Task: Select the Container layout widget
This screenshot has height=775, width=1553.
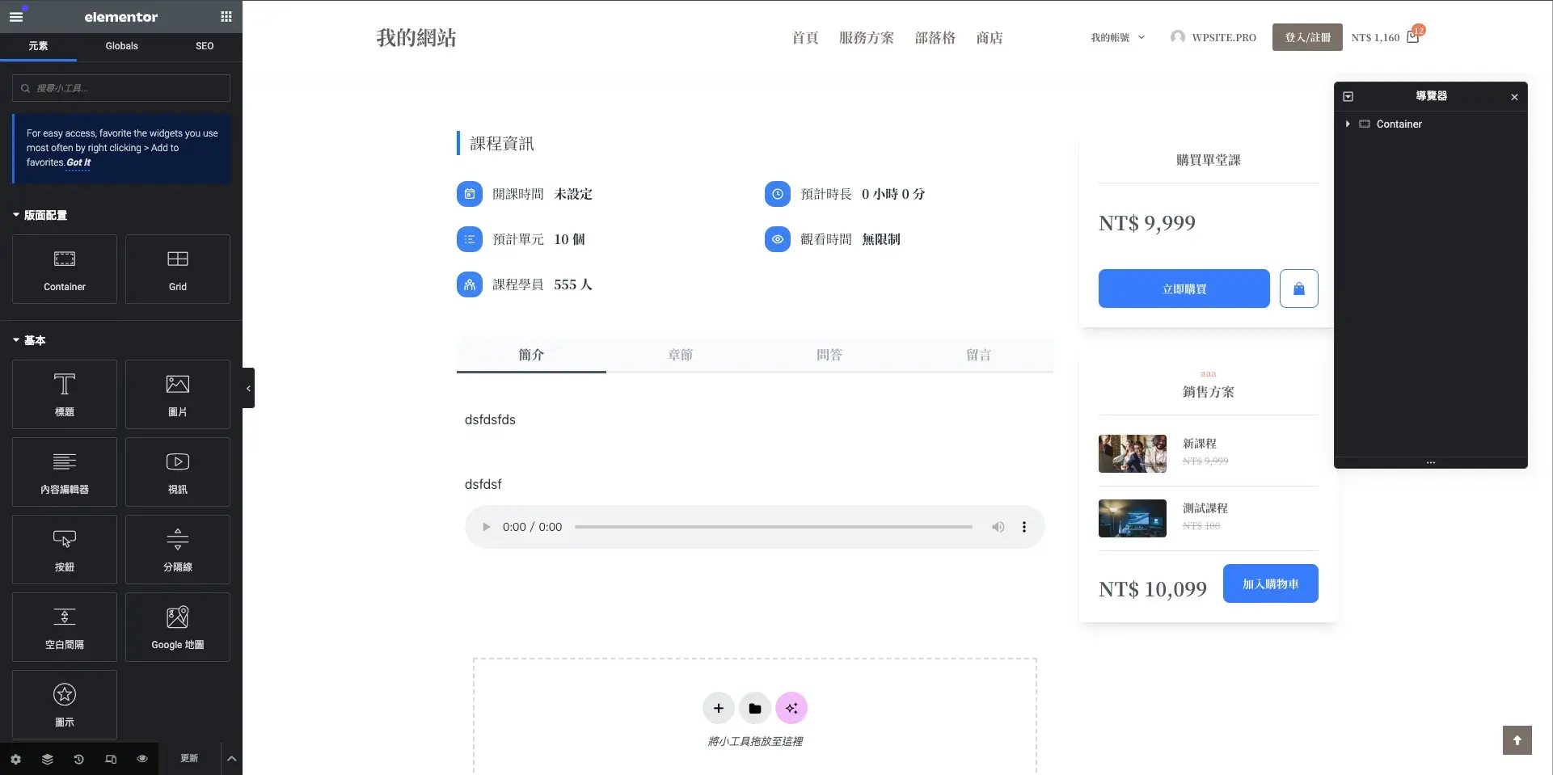Action: 65,269
